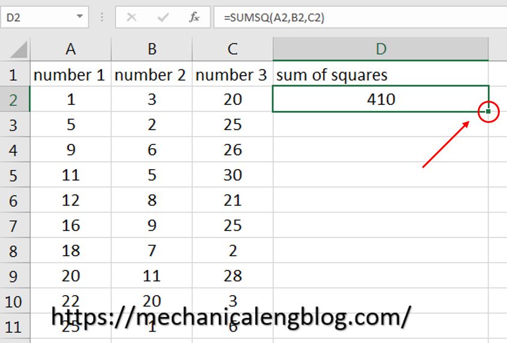Click the formula bar options dots handle
Viewport: 507px width, 343px height.
pos(102,17)
